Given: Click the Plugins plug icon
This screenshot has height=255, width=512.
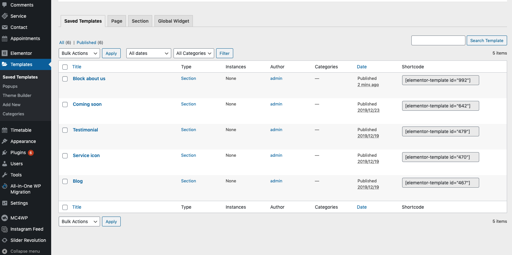Looking at the screenshot, I should [x=5, y=152].
